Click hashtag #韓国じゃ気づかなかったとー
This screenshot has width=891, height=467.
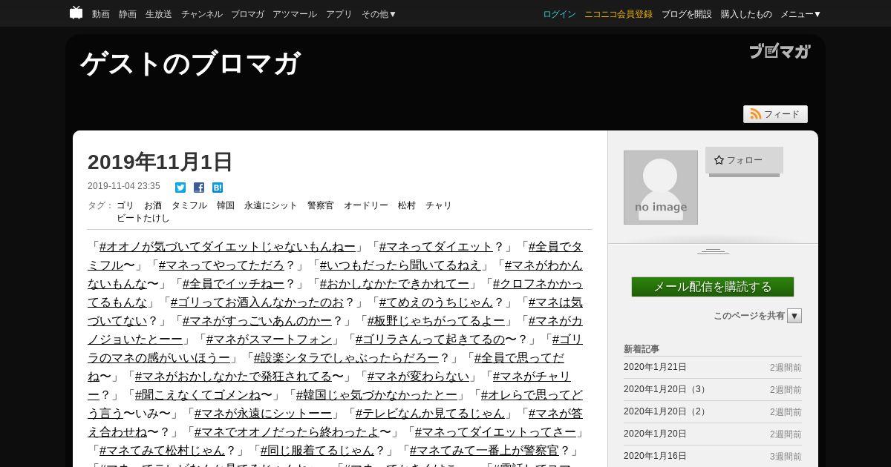(x=376, y=394)
